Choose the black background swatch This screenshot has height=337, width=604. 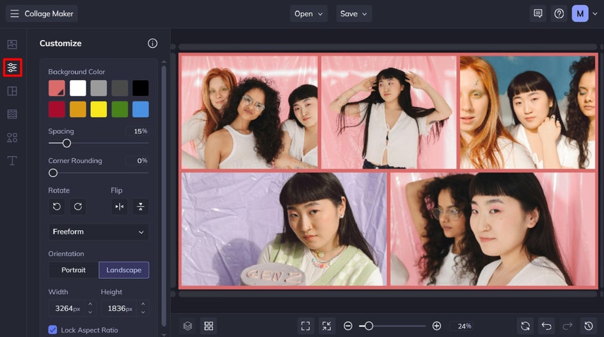141,88
